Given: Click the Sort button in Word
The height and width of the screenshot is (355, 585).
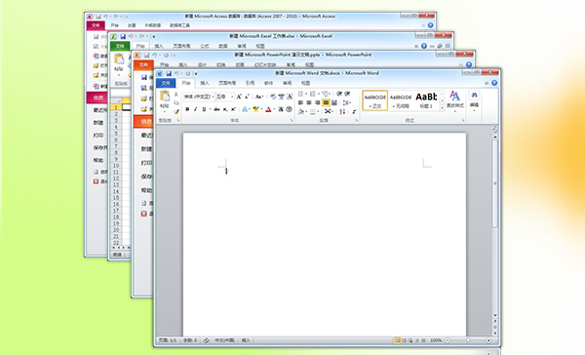Looking at the screenshot, I should pos(342,111).
